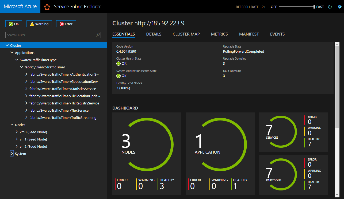
Task: Toggle the OK health filter
Action: 14,24
